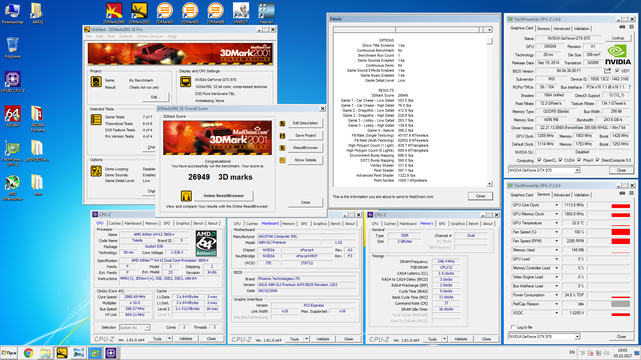Open the GPU selector dropdown in GPU-Z Graphics Card window
Screen dimensions: 641x360
click(x=577, y=170)
